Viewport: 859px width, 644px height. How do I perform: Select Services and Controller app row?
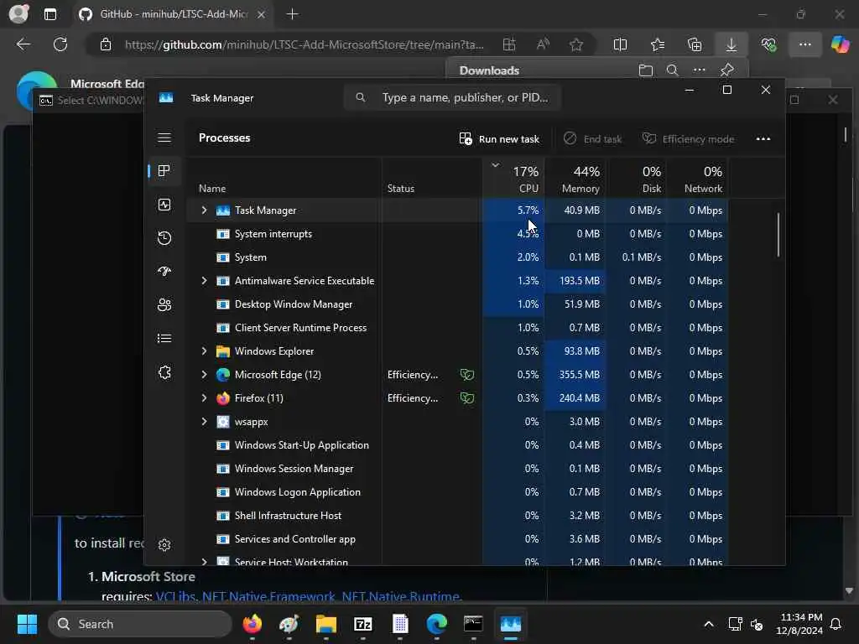tap(457, 539)
